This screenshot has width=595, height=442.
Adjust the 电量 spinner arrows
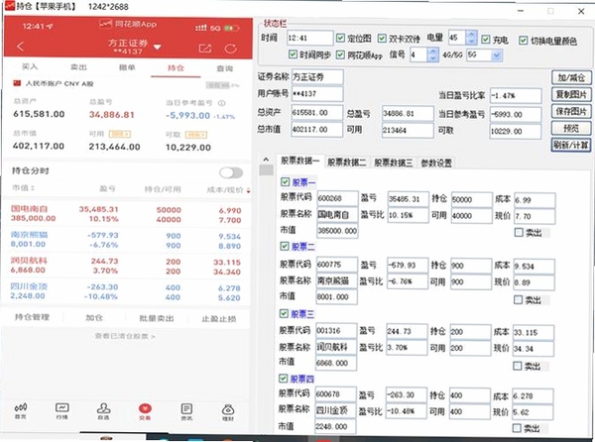coord(471,38)
